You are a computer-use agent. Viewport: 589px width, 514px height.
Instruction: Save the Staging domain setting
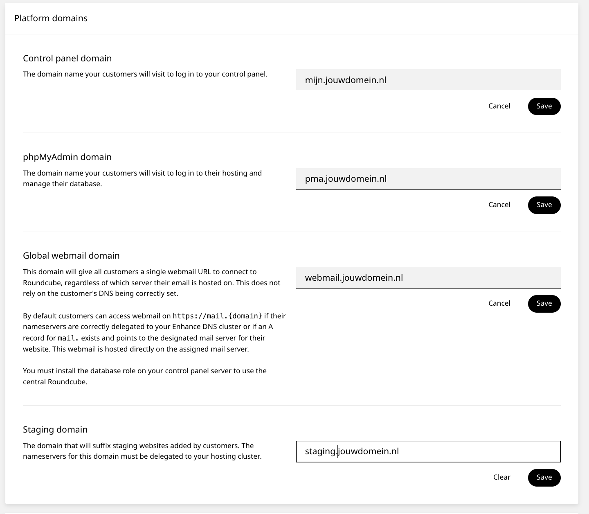click(x=544, y=478)
